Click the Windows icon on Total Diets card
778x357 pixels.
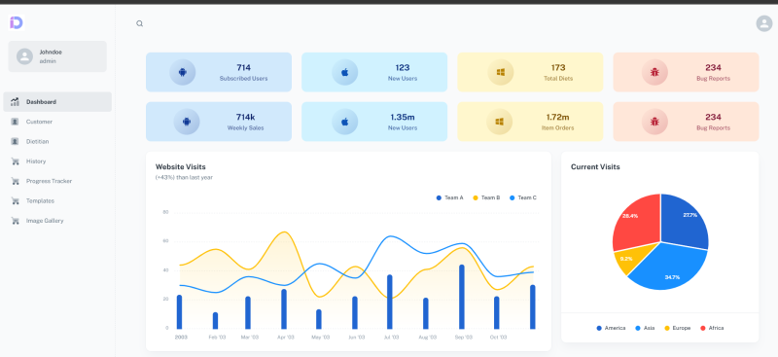click(x=501, y=73)
